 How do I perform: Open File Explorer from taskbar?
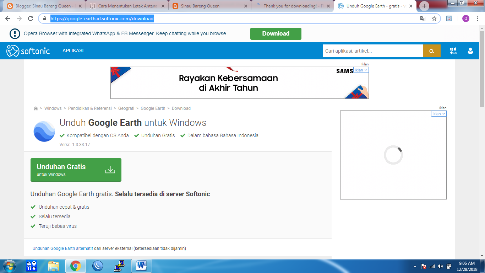pyautogui.click(x=54, y=266)
